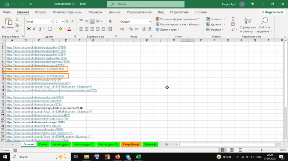The image size is (288, 161).
Task: Click the zoom slider handle
Action: click(261, 150)
